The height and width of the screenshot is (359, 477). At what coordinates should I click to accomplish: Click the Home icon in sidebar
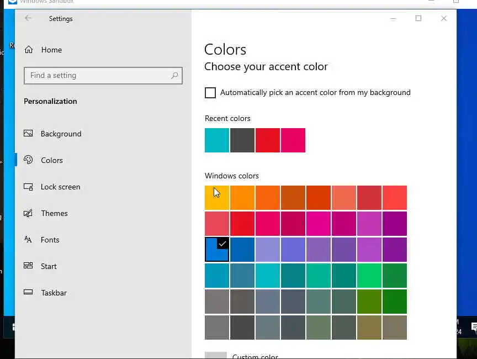29,50
